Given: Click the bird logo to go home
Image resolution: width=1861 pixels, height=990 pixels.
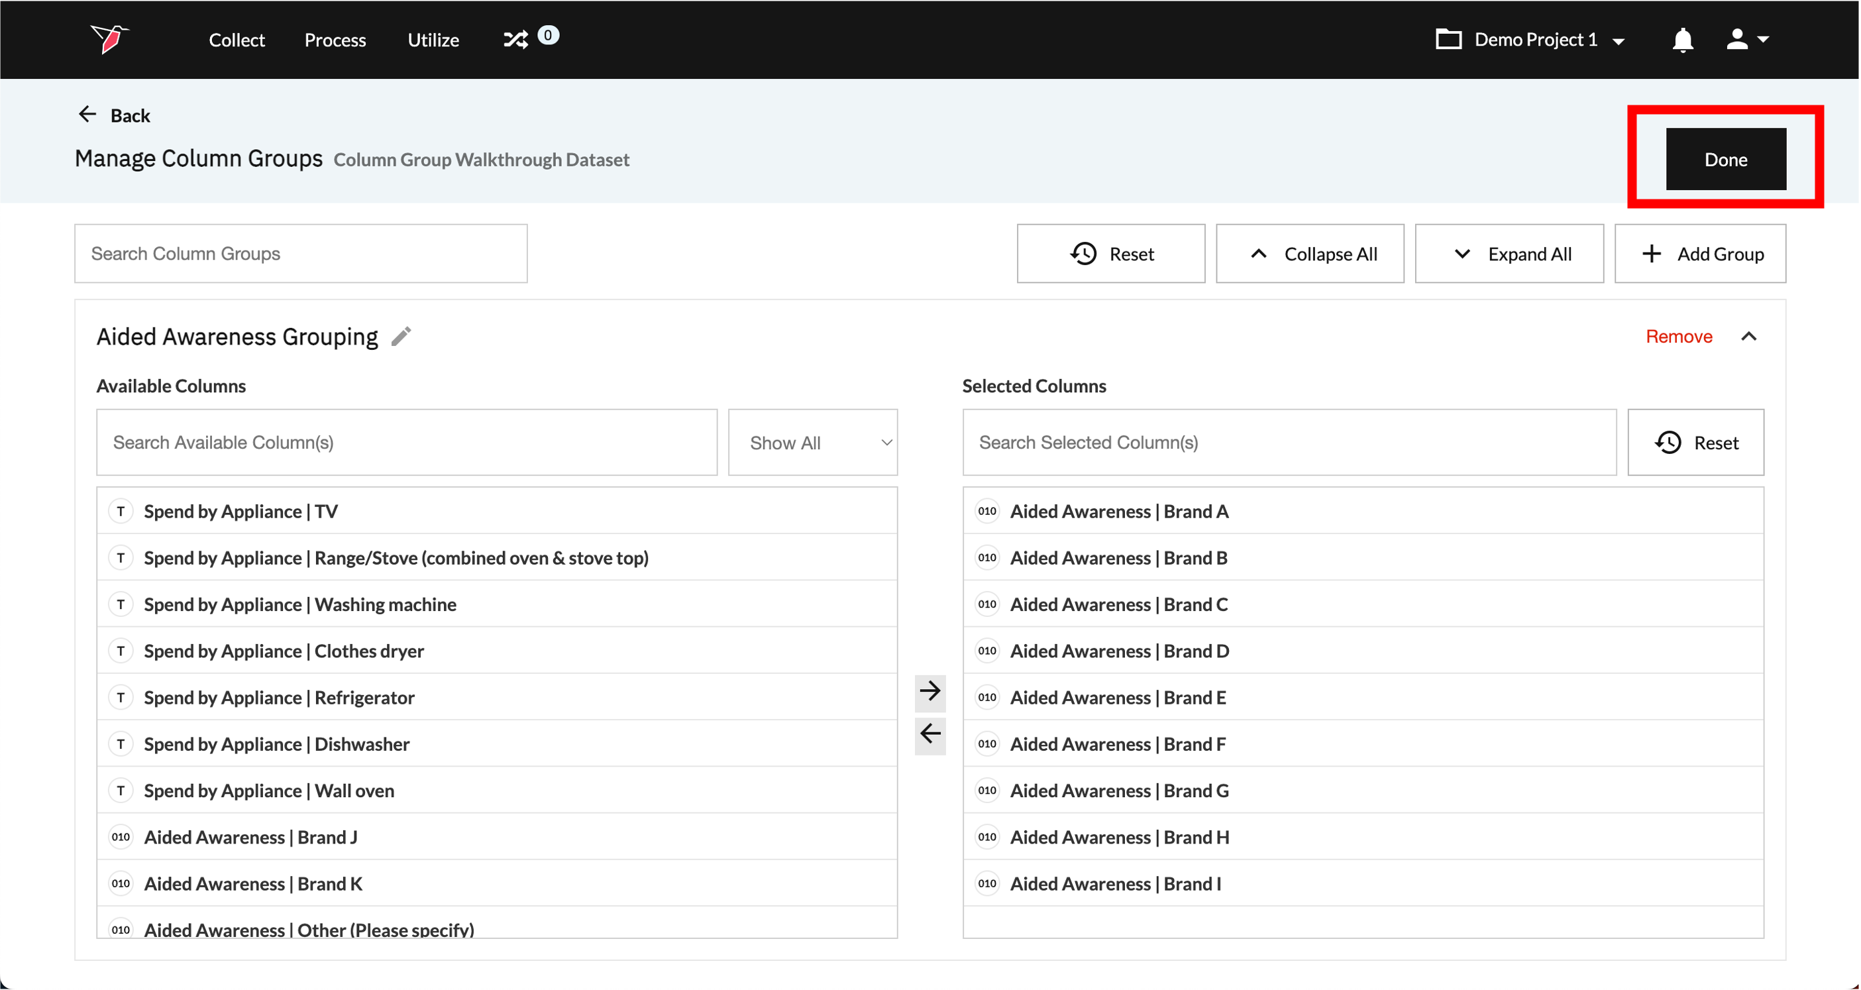Looking at the screenshot, I should [x=109, y=39].
